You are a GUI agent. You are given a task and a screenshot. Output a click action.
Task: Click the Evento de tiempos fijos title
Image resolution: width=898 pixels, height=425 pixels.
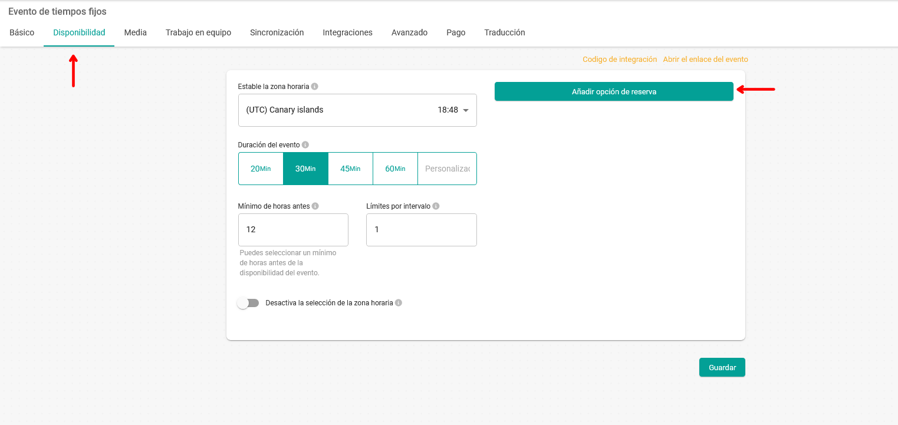tap(57, 11)
